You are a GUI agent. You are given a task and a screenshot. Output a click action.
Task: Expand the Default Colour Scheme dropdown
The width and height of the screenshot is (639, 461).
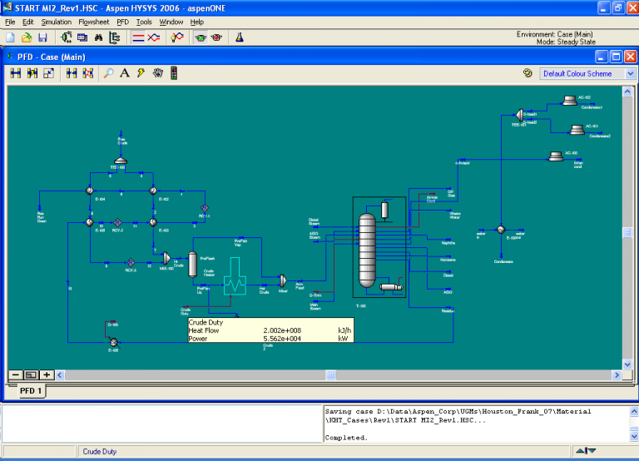click(x=630, y=73)
